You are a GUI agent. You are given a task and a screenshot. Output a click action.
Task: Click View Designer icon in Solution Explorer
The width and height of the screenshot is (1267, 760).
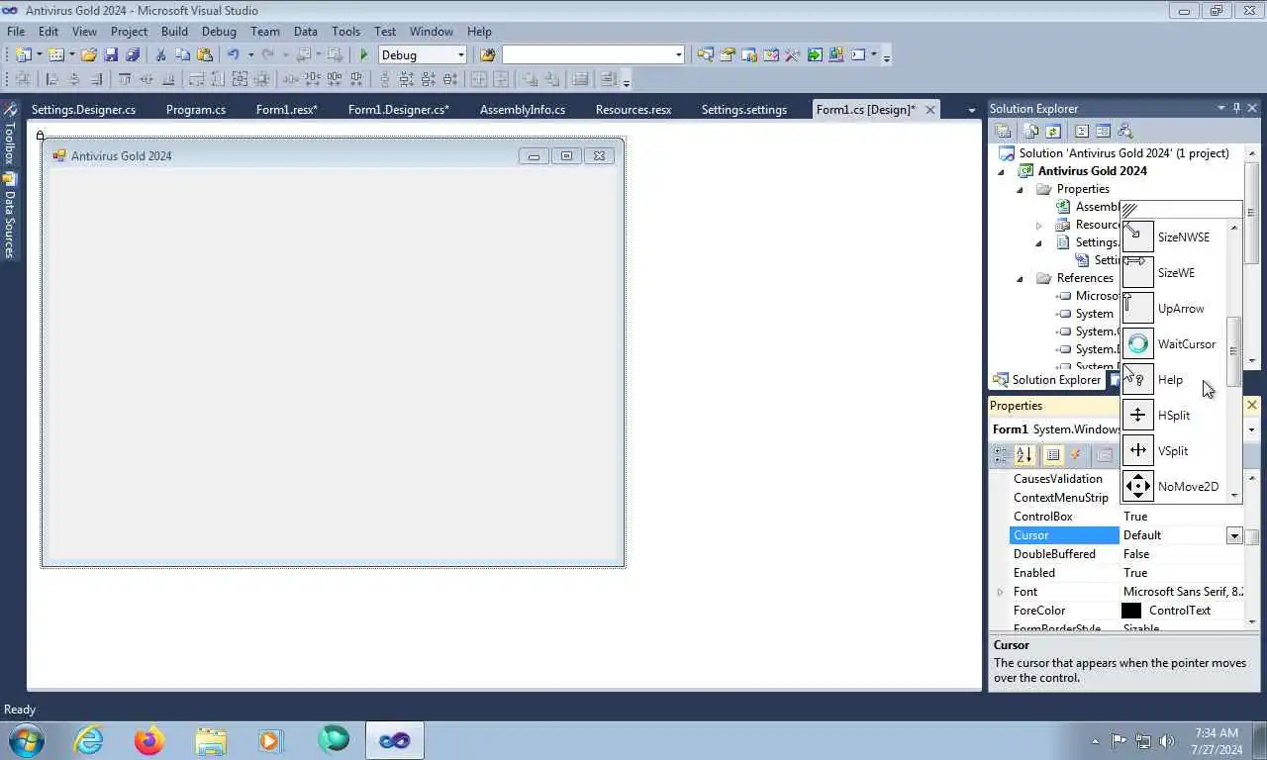(x=1103, y=131)
